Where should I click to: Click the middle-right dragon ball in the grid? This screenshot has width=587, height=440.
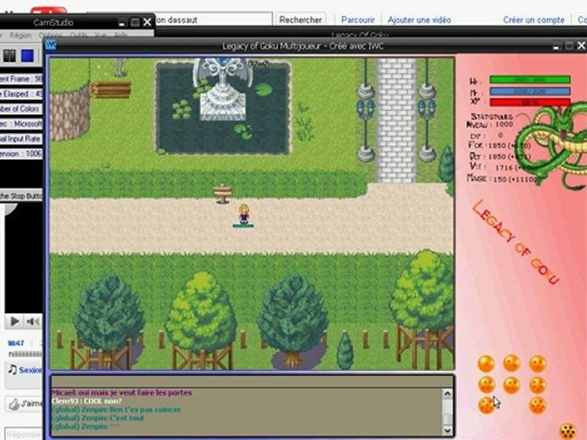537,384
